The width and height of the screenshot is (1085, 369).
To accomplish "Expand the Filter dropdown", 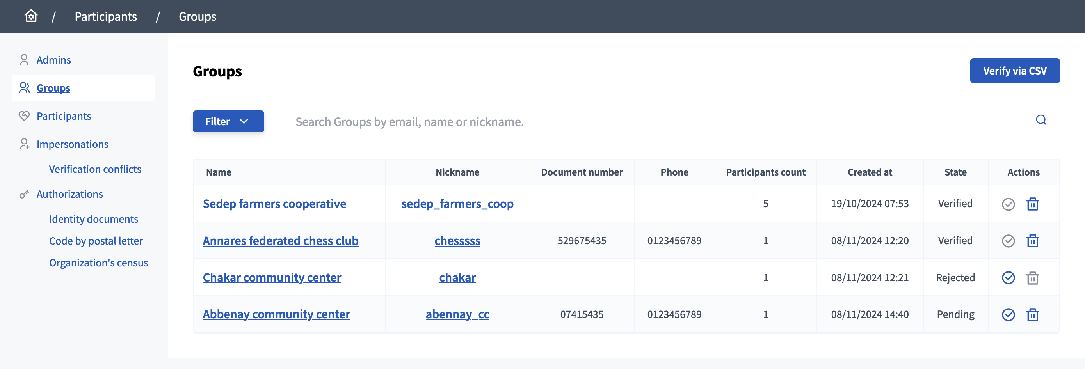I will point(228,121).
